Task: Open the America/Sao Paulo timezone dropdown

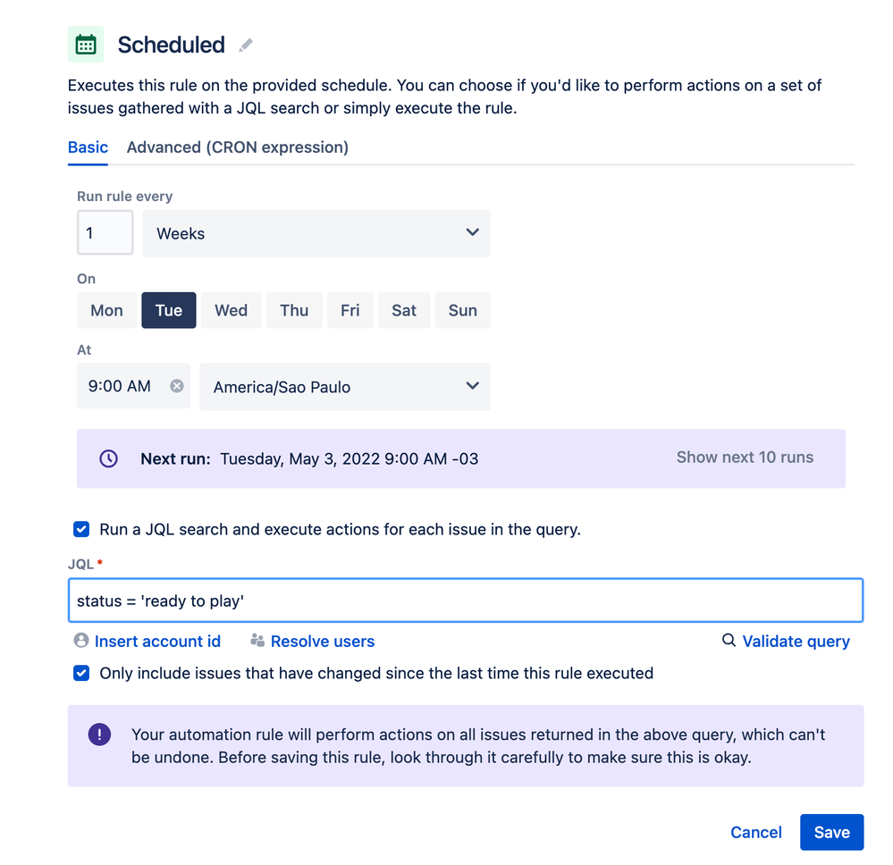Action: [x=345, y=387]
